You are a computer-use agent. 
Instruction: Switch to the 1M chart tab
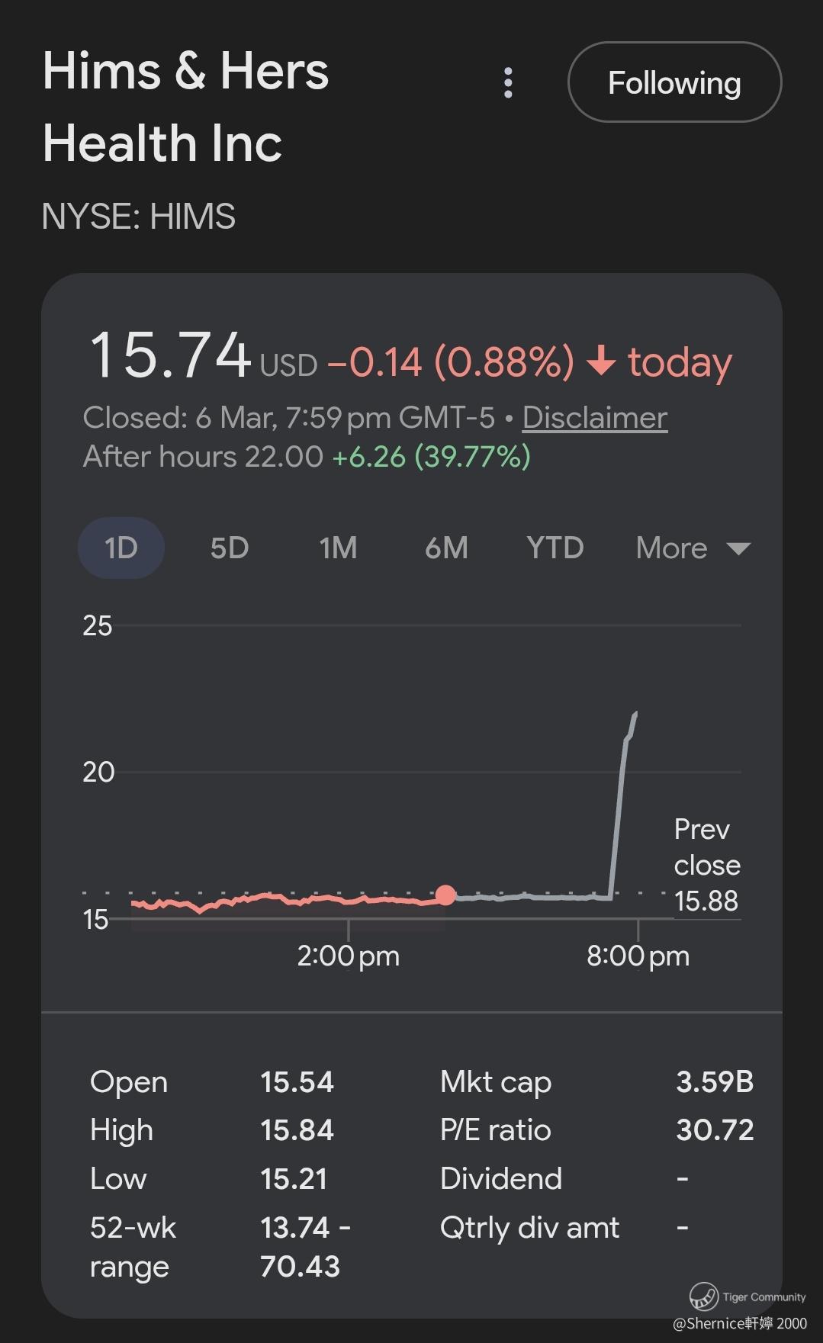[338, 548]
